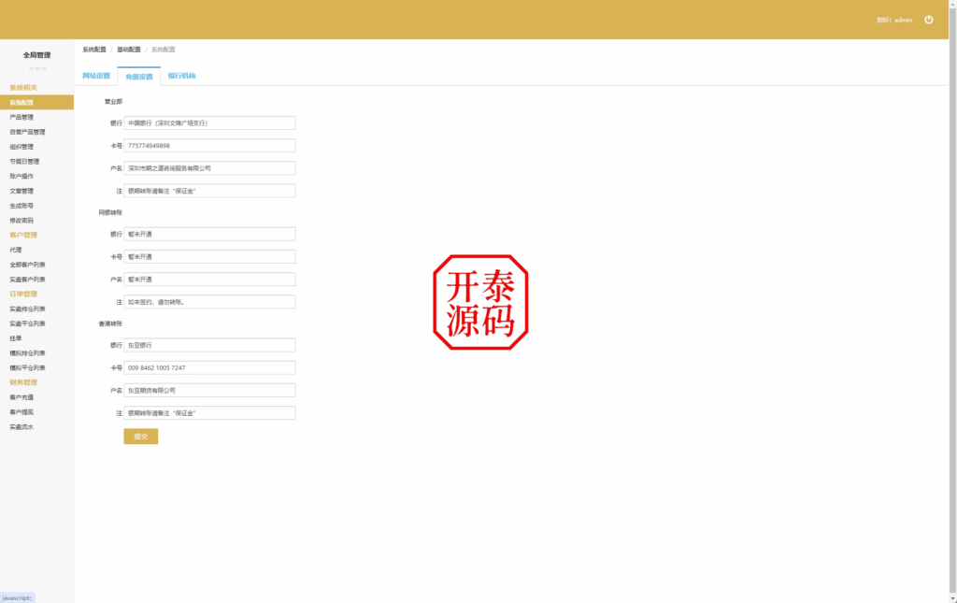
Task: Click account name field 东亚期货有限公司
Action: click(x=209, y=390)
